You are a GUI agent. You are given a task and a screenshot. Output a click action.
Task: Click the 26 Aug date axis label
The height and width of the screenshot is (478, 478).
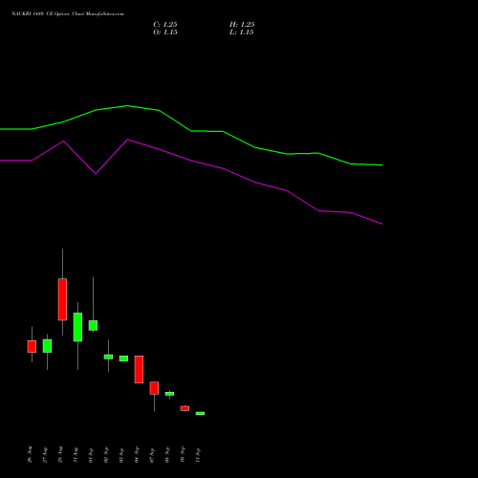pyautogui.click(x=30, y=454)
